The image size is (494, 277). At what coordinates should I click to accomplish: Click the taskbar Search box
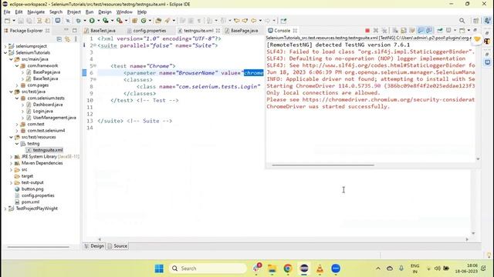pyautogui.click(x=208, y=269)
